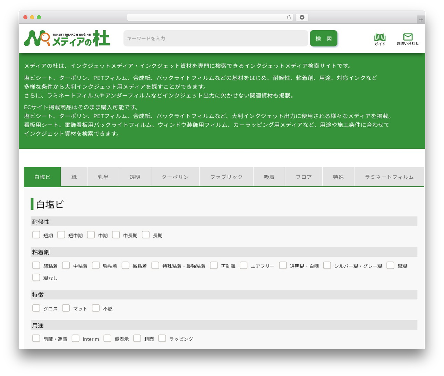Focus the キーワードを入力 search field
The image size is (444, 376).
coord(216,39)
